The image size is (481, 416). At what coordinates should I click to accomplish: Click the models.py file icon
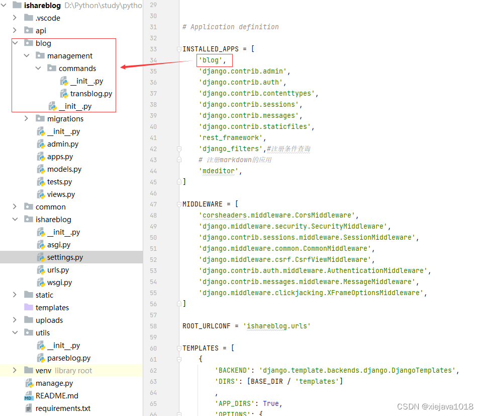click(x=41, y=169)
